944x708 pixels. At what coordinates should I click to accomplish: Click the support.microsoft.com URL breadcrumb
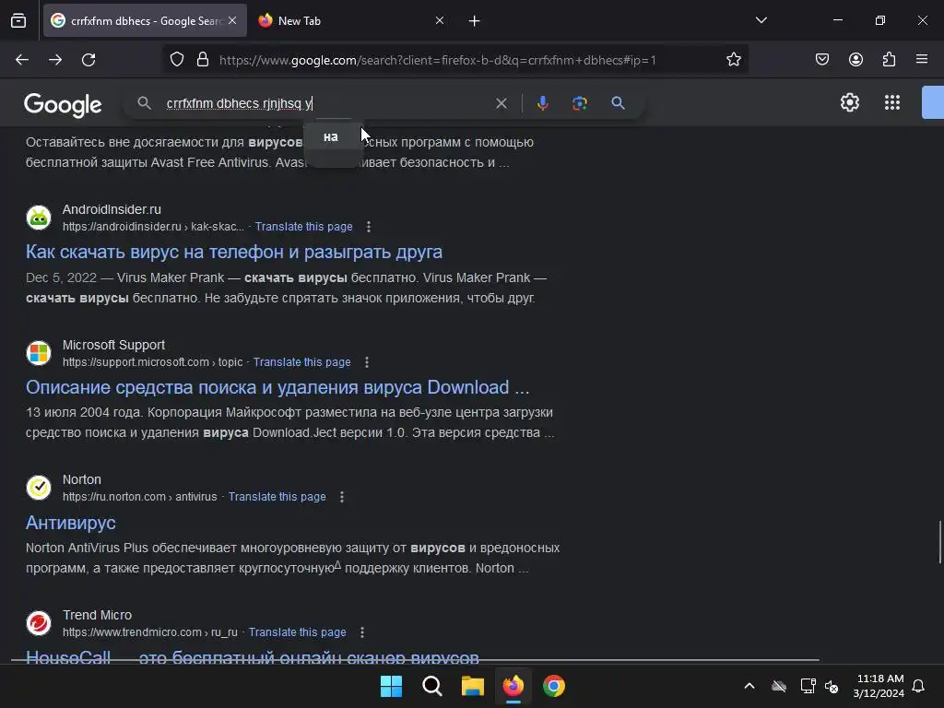click(x=152, y=362)
